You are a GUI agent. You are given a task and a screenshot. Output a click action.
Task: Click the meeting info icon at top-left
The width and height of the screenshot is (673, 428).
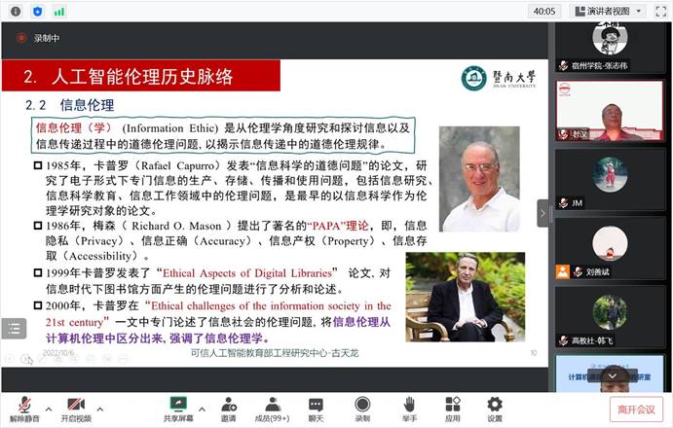click(16, 11)
